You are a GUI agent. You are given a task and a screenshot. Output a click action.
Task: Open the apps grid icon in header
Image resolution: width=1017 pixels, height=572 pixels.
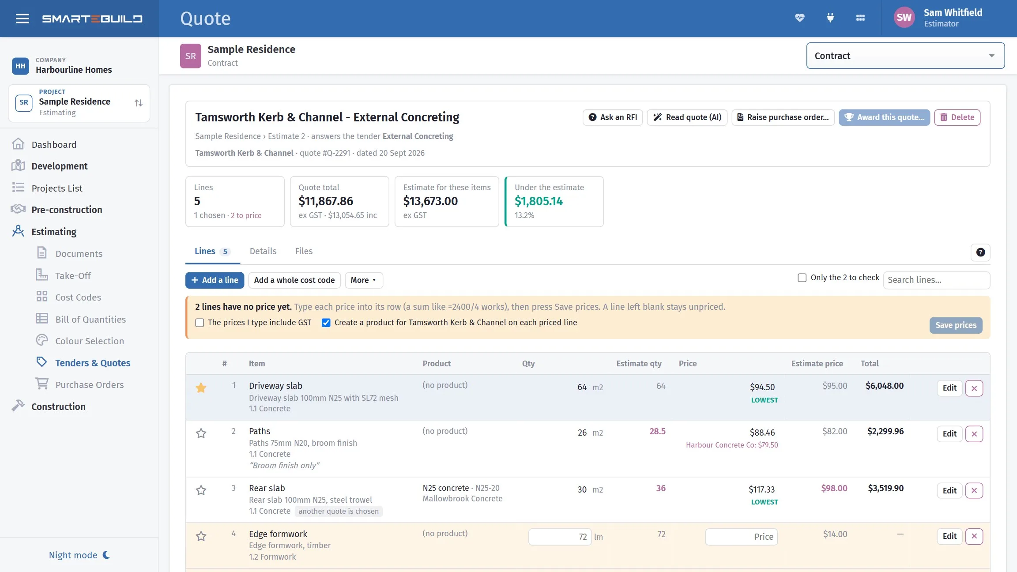tap(860, 18)
